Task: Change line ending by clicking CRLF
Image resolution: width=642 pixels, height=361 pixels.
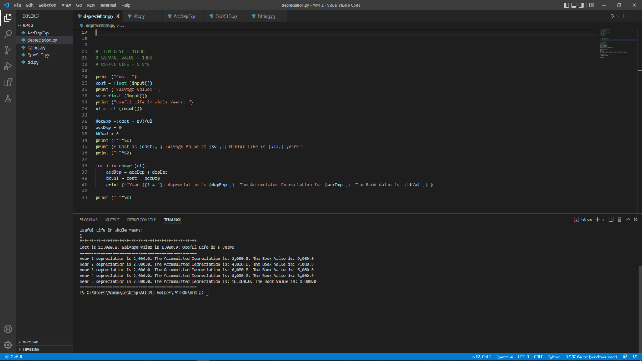Action: tap(538, 357)
